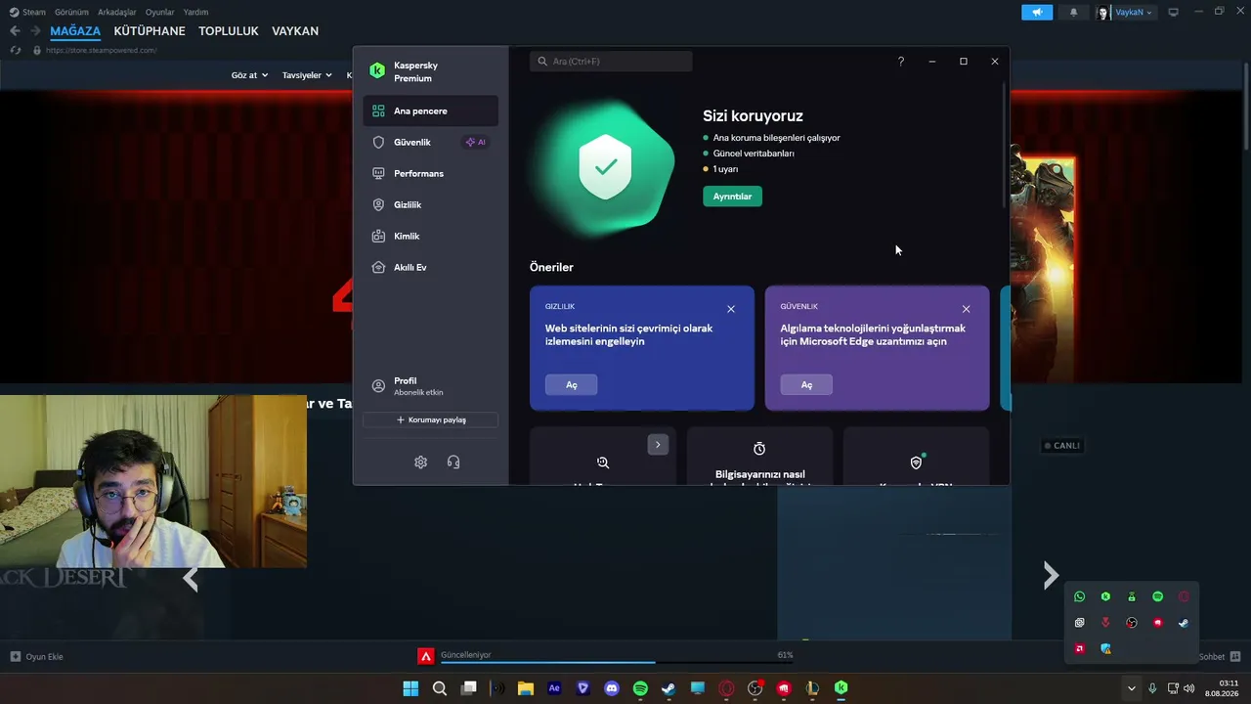Open Kaspersky from the system tray popup

pos(1105,596)
